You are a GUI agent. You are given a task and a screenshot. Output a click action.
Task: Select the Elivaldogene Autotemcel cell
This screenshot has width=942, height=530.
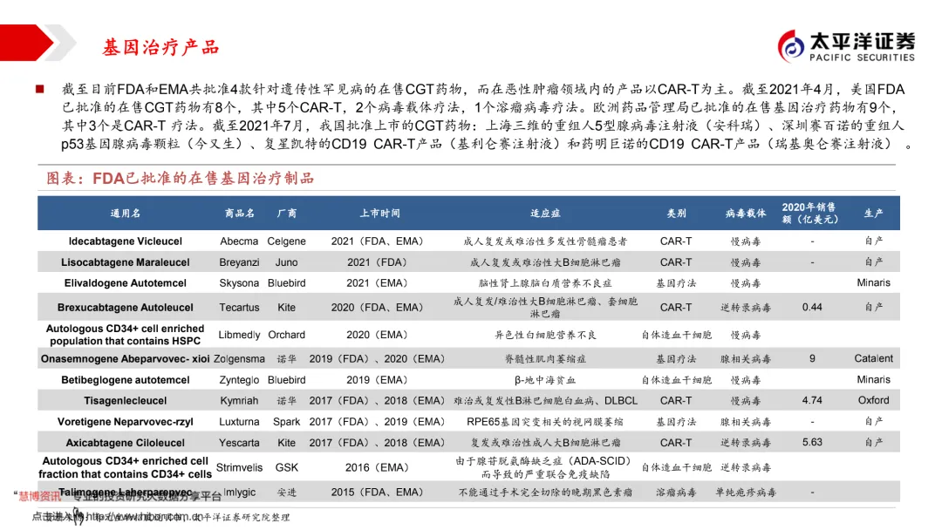[125, 282]
